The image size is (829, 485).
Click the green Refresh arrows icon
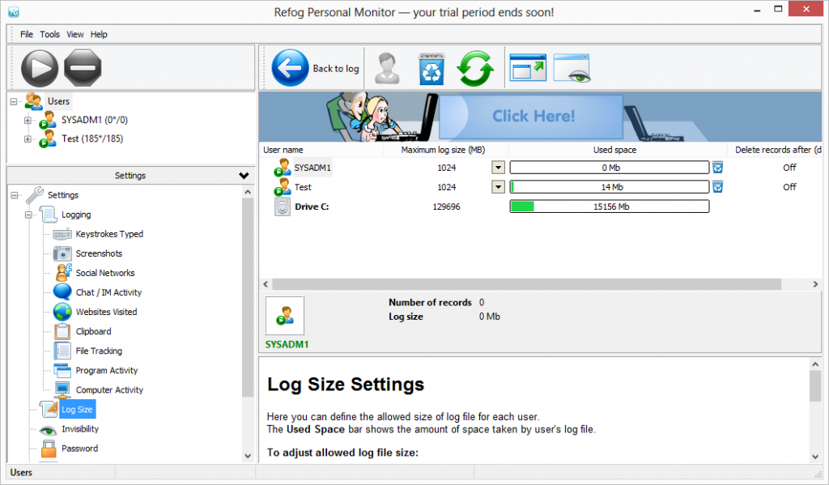click(x=475, y=69)
